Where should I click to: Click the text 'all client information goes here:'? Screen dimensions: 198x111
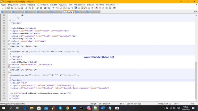(x=45, y=93)
